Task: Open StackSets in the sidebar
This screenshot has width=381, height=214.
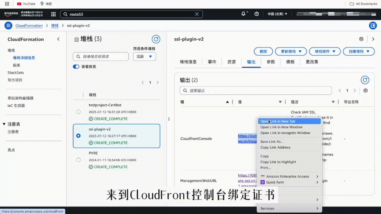Action: 16,73
